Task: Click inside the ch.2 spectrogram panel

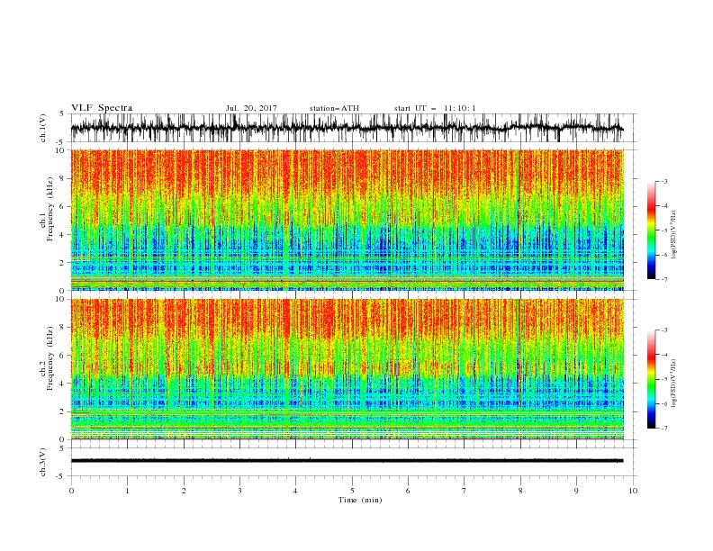Action: pyautogui.click(x=347, y=369)
